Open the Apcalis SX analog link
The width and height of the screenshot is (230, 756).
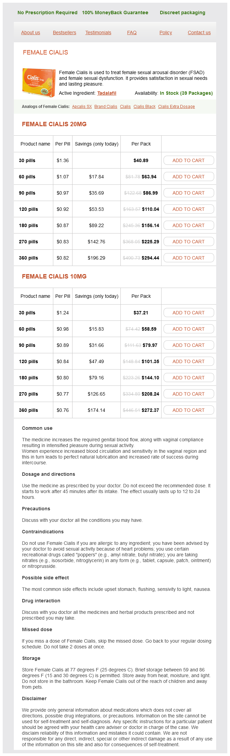click(x=82, y=107)
